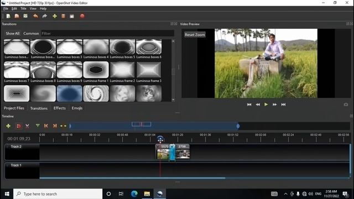The height and width of the screenshot is (199, 354).
Task: Select the blue oval transition thumbnail
Action: click(69, 93)
